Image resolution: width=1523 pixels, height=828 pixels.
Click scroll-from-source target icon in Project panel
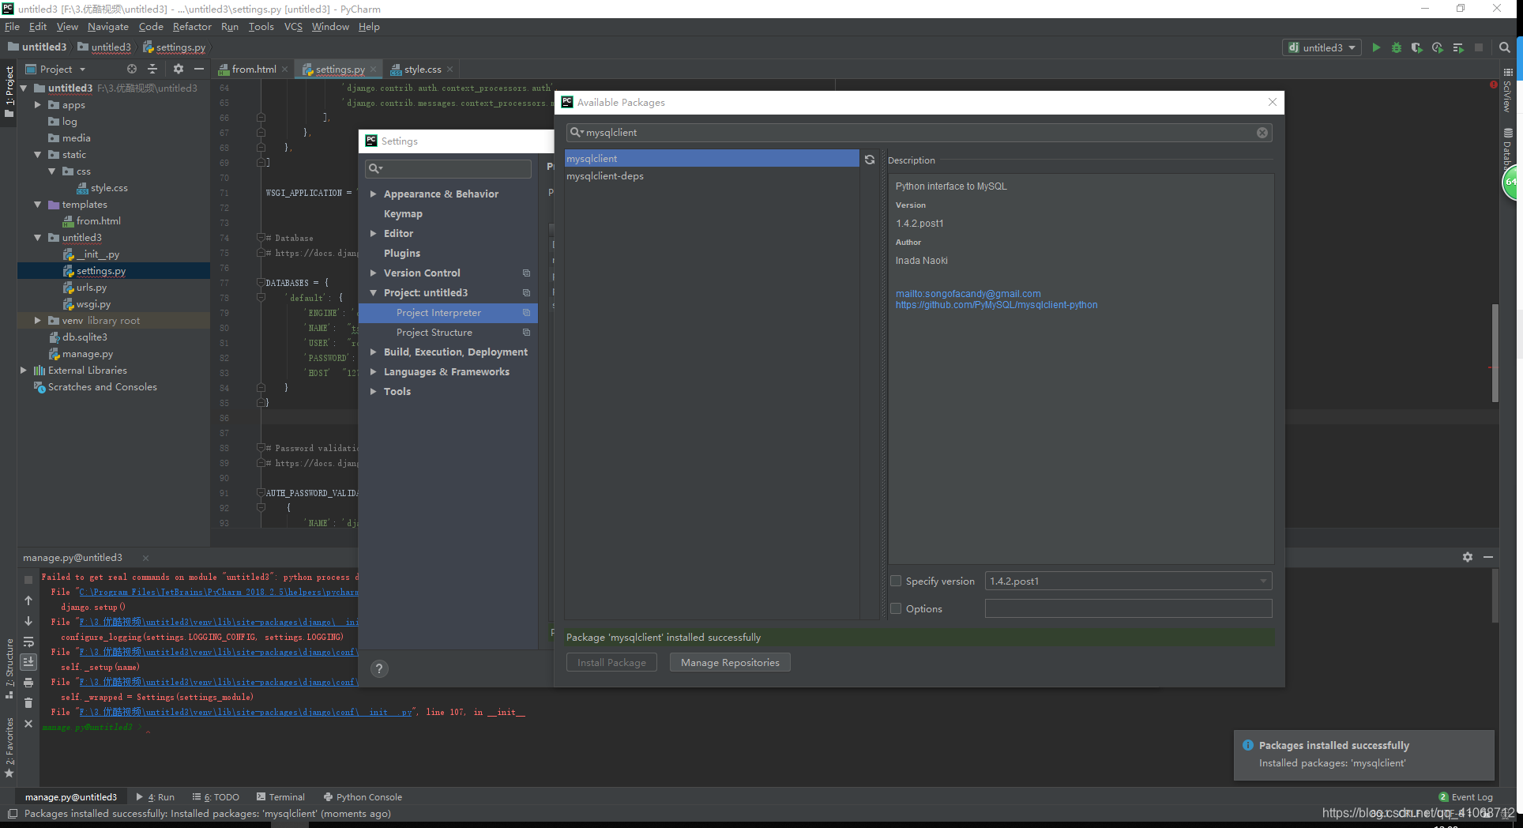[x=132, y=70]
